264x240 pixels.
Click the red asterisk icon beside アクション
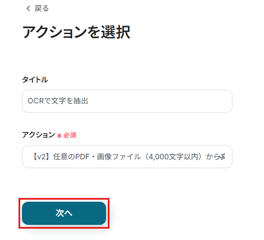59,136
